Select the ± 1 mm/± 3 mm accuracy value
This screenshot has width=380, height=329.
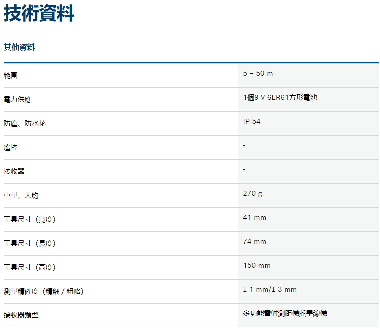coord(270,290)
